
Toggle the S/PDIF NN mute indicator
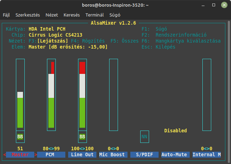click(144, 137)
